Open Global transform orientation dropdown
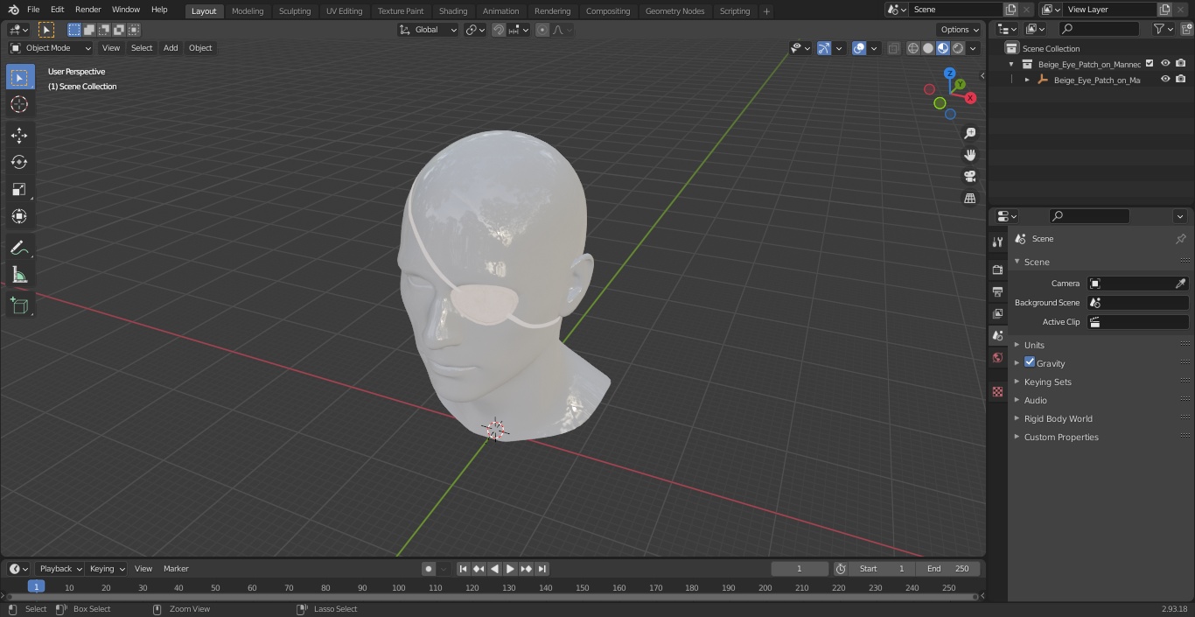 pos(429,30)
